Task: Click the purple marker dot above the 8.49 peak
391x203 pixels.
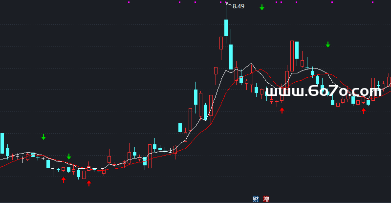Action: [226, 2]
